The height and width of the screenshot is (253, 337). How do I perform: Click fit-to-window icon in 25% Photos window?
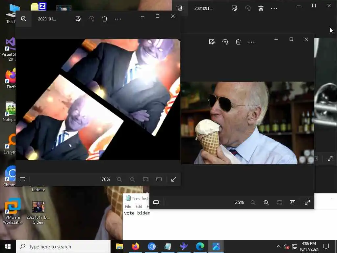(279, 202)
